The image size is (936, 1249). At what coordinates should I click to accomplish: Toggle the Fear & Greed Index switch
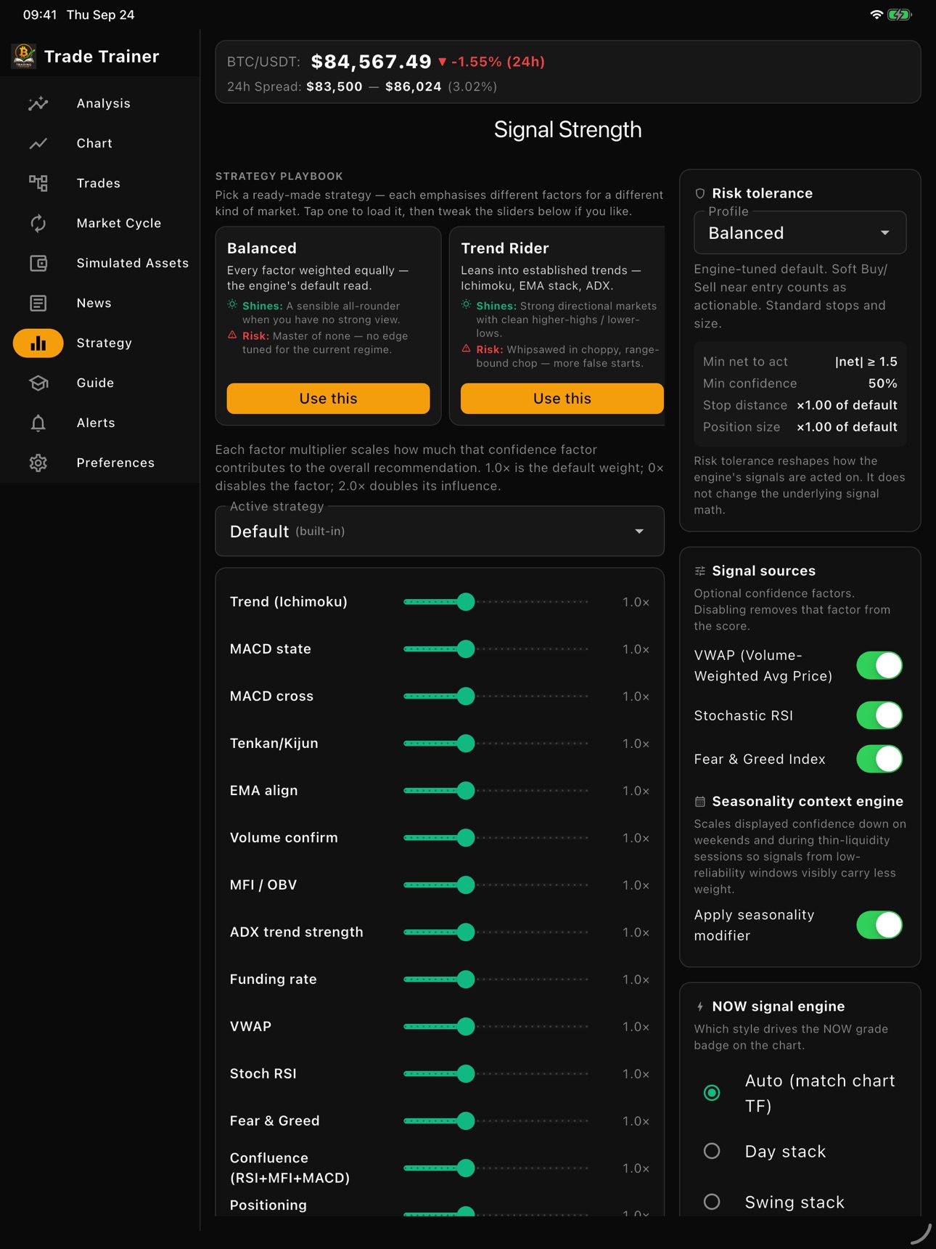point(879,760)
